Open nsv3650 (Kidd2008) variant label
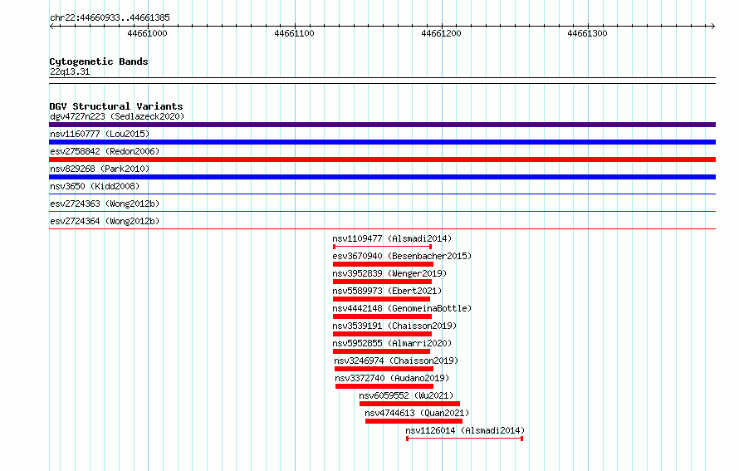The height and width of the screenshot is (471, 739). [95, 186]
